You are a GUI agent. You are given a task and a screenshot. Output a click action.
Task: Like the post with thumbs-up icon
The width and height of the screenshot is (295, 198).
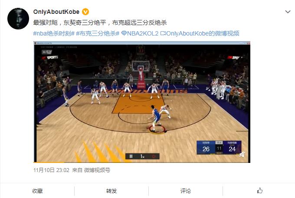click(260, 191)
